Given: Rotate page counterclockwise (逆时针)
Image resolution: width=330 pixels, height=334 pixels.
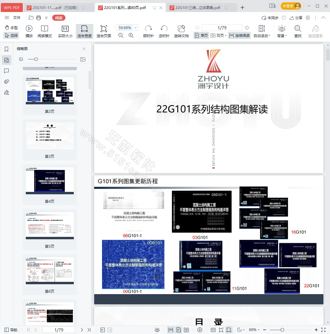Looking at the screenshot, I should [164, 29].
